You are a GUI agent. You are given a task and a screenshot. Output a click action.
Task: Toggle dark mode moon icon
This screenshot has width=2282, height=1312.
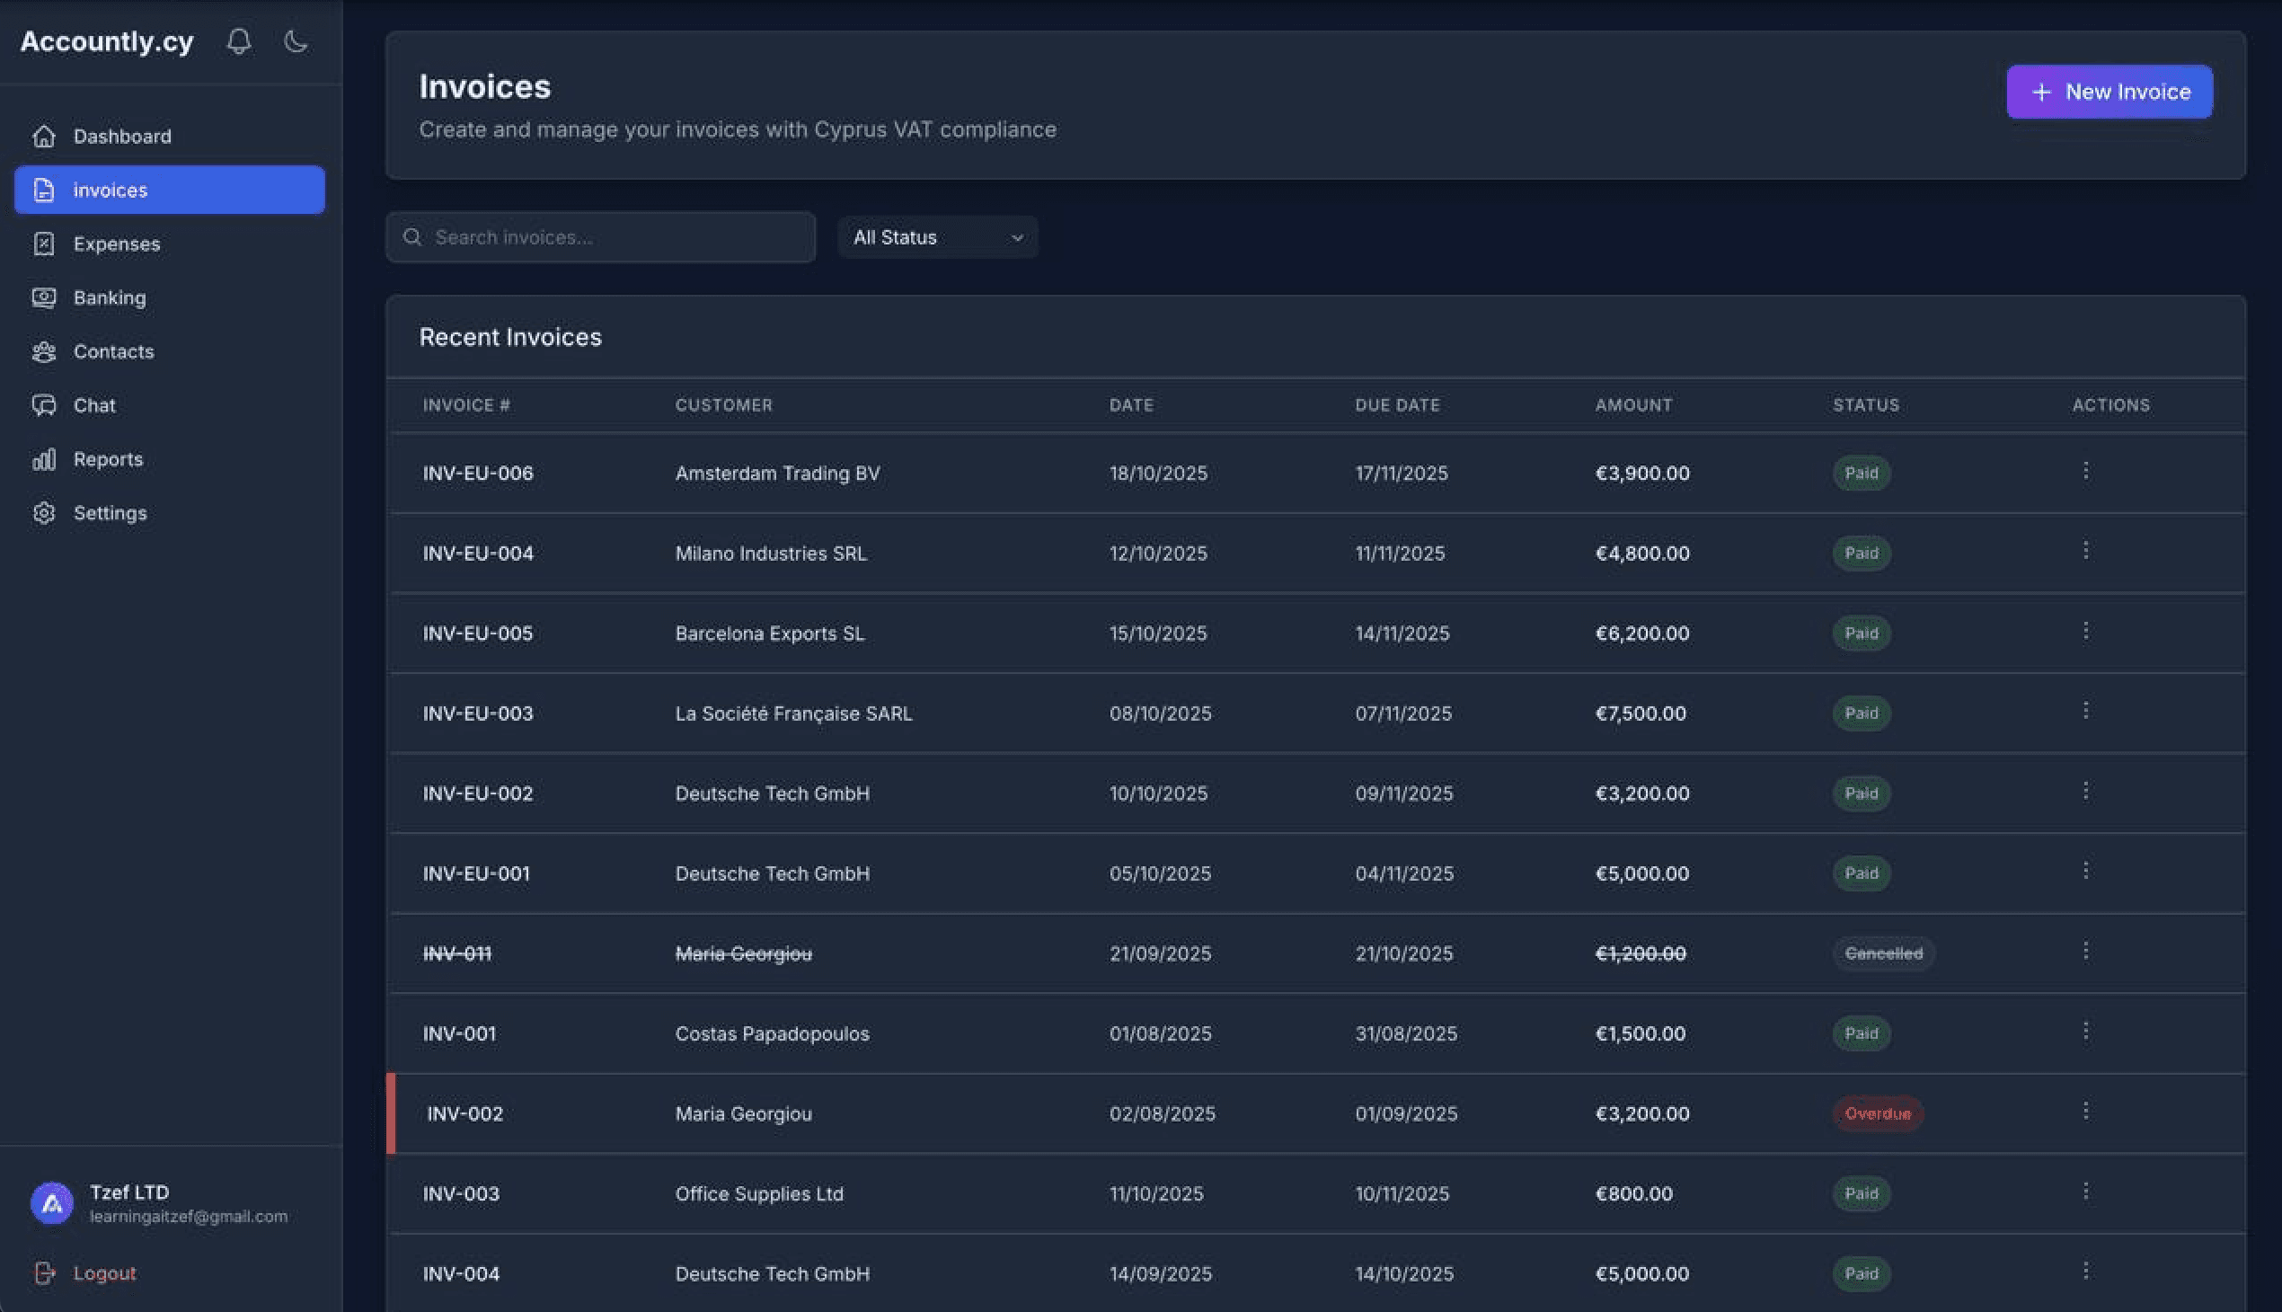coord(296,41)
